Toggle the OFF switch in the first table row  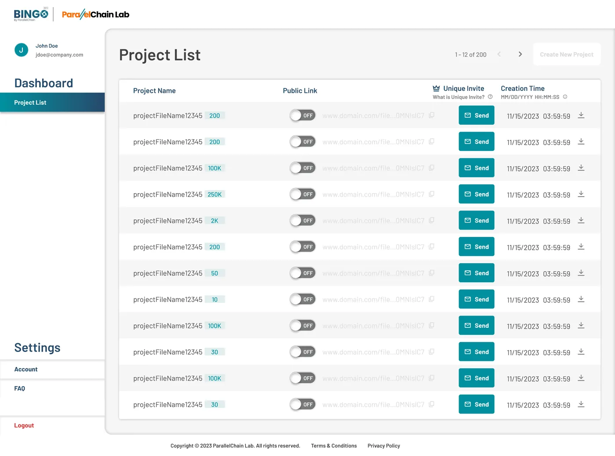tap(303, 115)
